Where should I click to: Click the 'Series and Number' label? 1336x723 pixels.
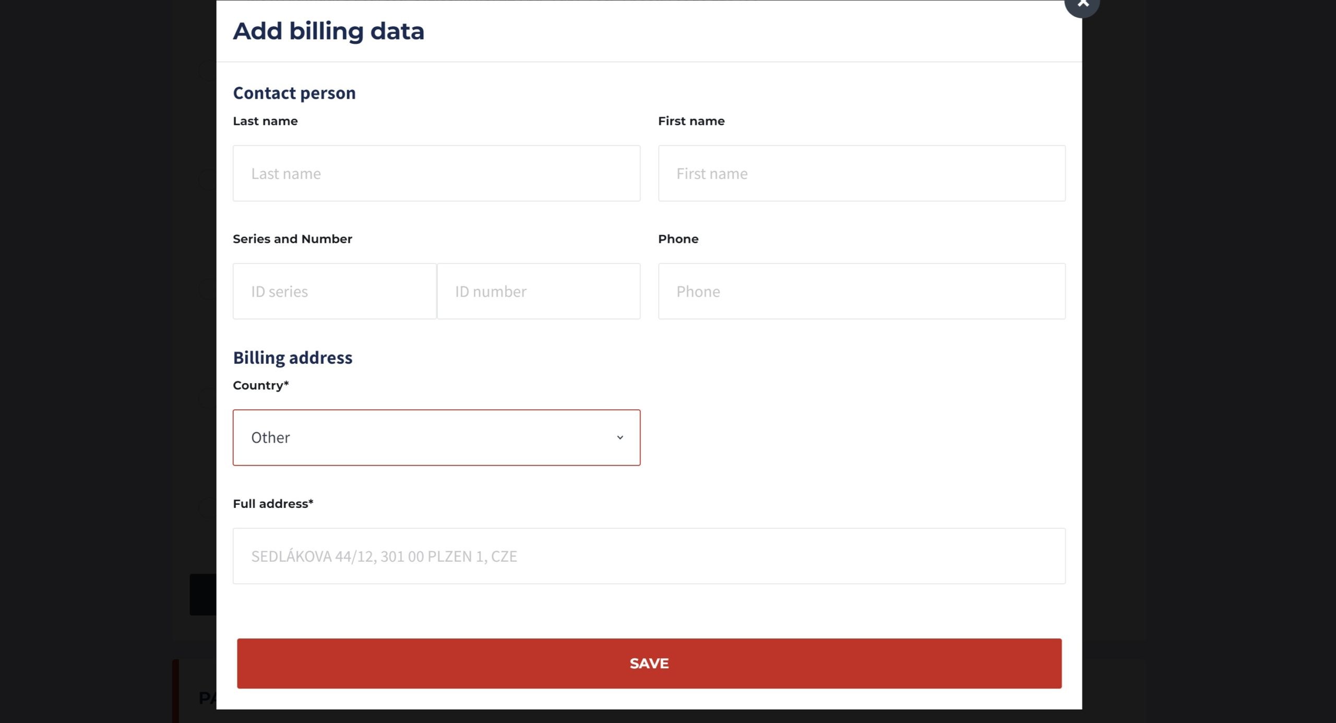[292, 239]
